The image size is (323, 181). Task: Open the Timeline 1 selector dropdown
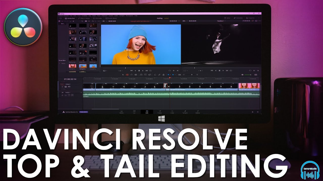pyautogui.click(x=221, y=21)
